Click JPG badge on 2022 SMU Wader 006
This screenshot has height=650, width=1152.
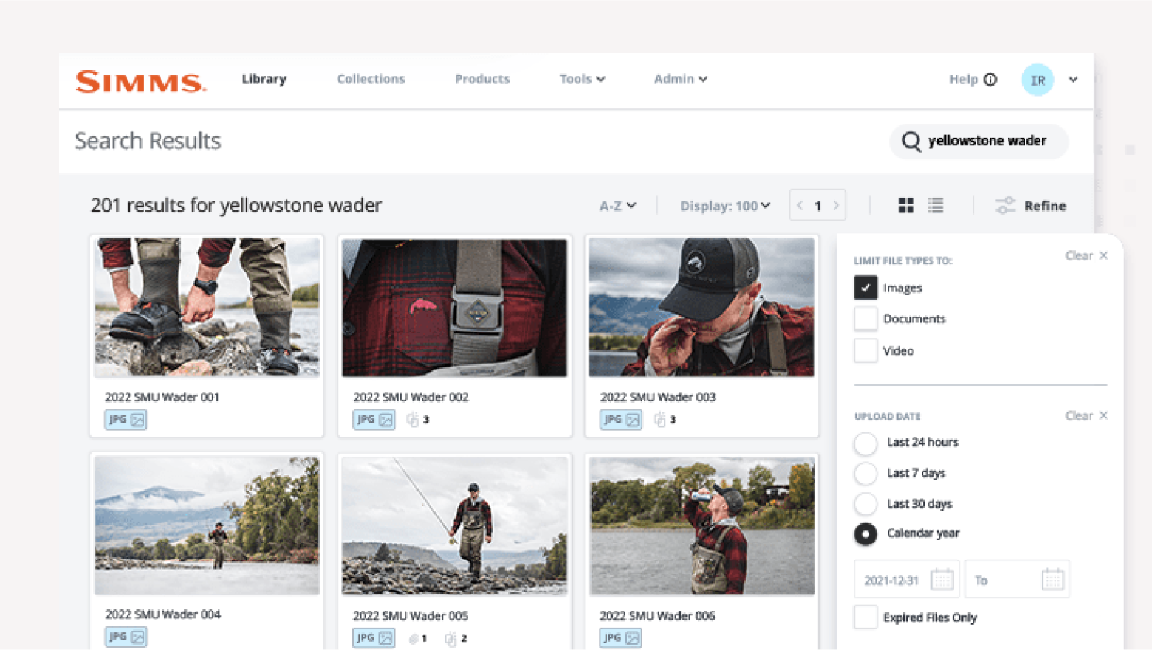pyautogui.click(x=621, y=638)
